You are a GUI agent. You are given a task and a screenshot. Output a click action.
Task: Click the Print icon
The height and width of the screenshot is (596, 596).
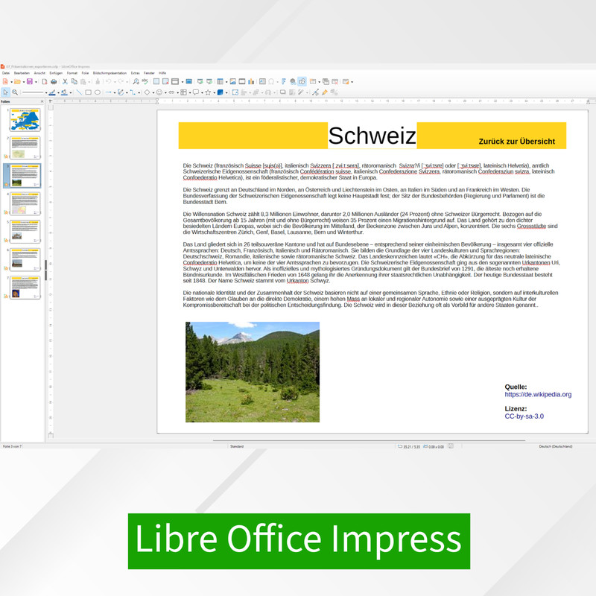click(54, 81)
